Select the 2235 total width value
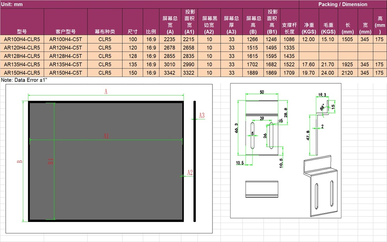Screen dimensions: 387x242 (170, 39)
